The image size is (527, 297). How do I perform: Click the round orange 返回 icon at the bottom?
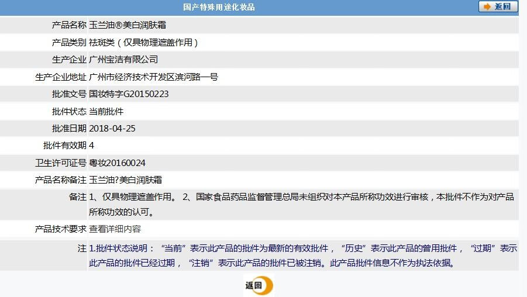coord(259,285)
